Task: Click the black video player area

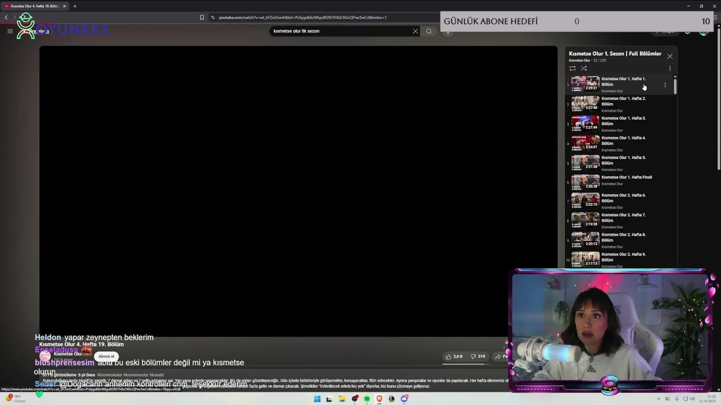Action: tap(298, 191)
